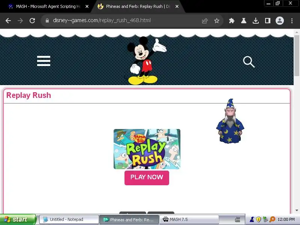Image resolution: width=300 pixels, height=225 pixels.
Task: Click the magnifying glass search icon
Action: tap(249, 62)
